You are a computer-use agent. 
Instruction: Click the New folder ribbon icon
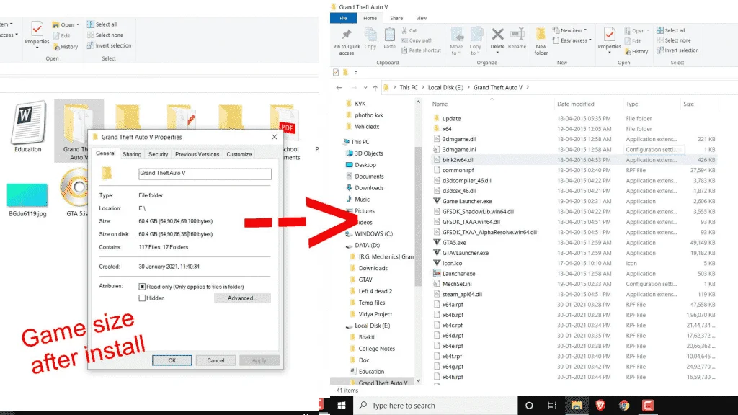point(541,34)
